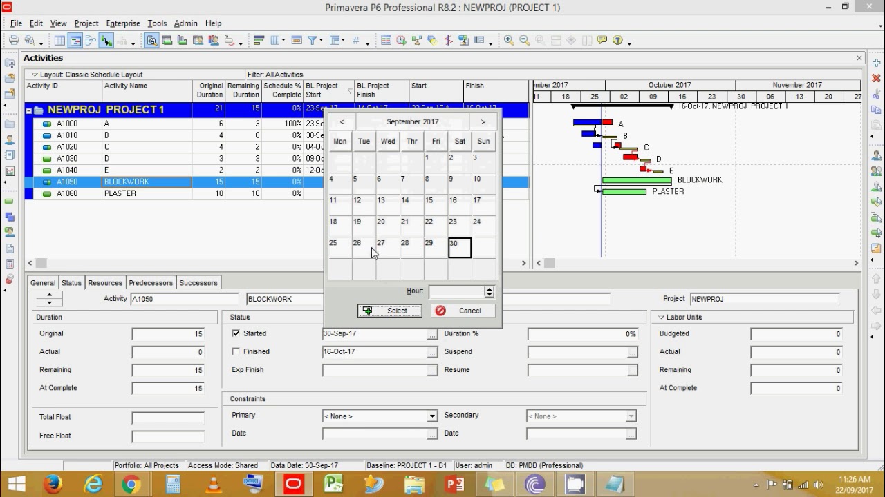Screen dimensions: 885x497
Task: Click the Zoom In magnifier icon
Action: [x=509, y=41]
